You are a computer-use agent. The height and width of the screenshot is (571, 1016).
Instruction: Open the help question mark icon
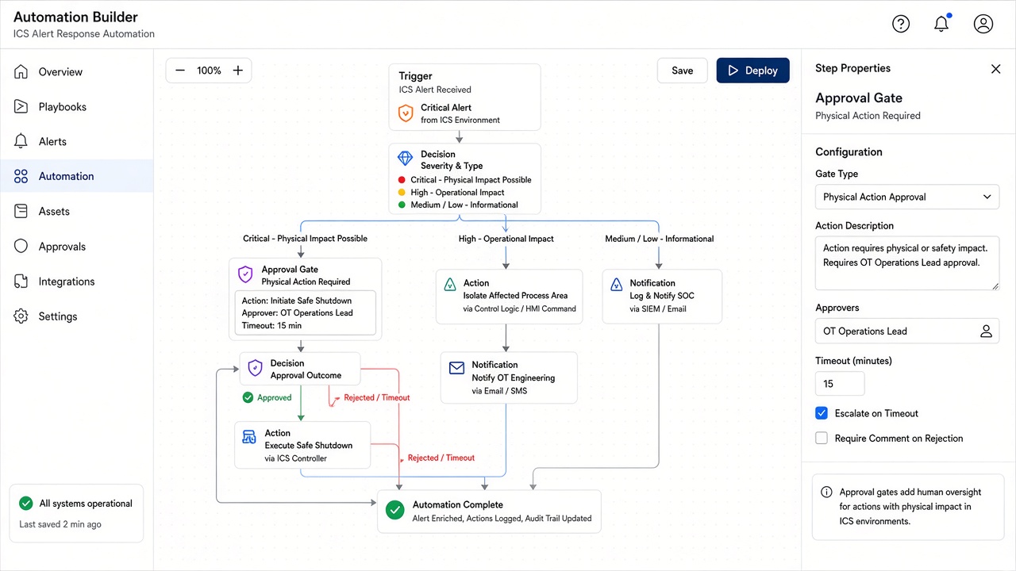pos(901,24)
